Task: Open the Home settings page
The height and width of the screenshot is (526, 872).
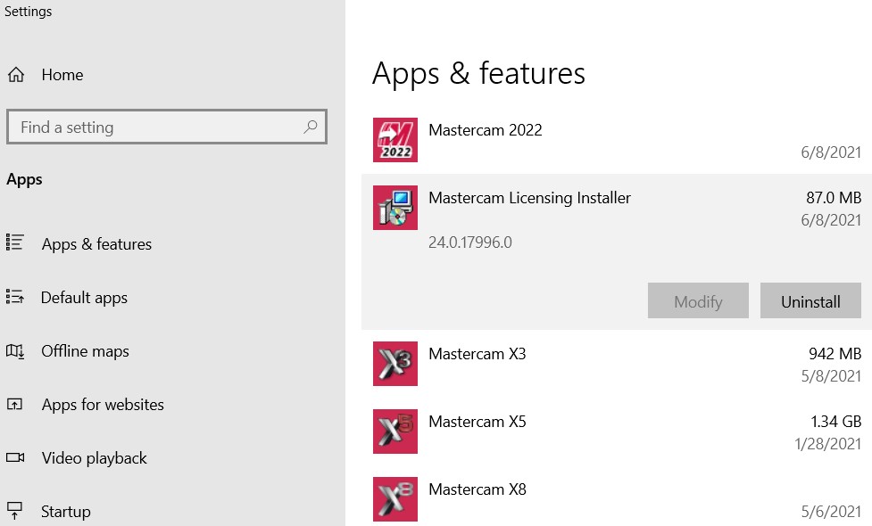Action: [62, 75]
